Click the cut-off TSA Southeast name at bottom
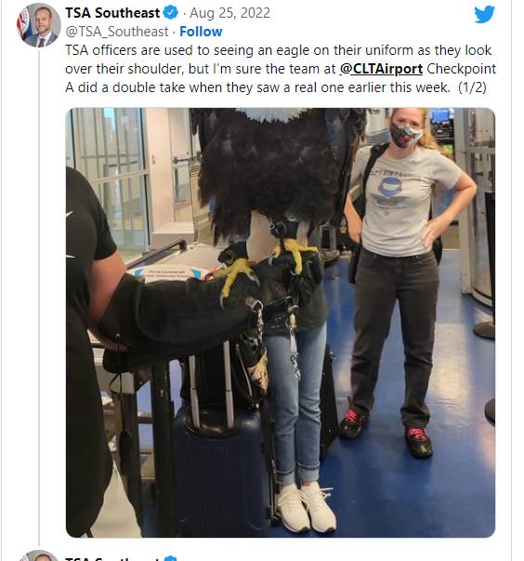The height and width of the screenshot is (561, 524). click(112, 558)
